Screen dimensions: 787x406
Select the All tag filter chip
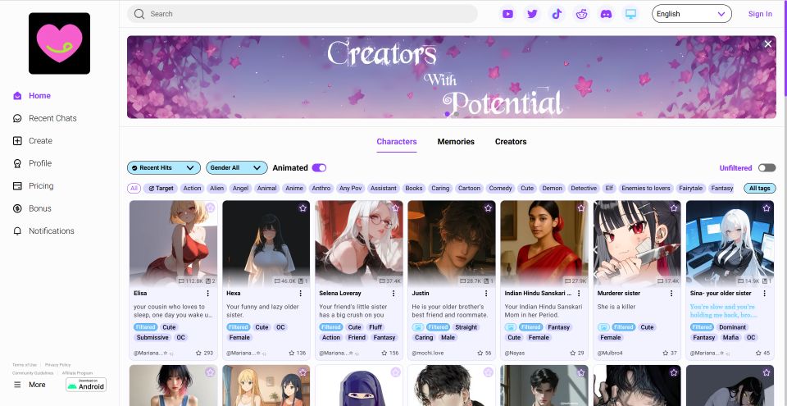tap(134, 189)
